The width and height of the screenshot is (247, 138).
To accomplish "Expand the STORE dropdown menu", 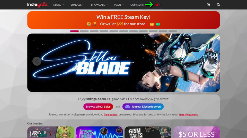I will (x=58, y=5).
